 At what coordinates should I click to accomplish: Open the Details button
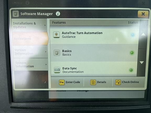tap(98, 82)
